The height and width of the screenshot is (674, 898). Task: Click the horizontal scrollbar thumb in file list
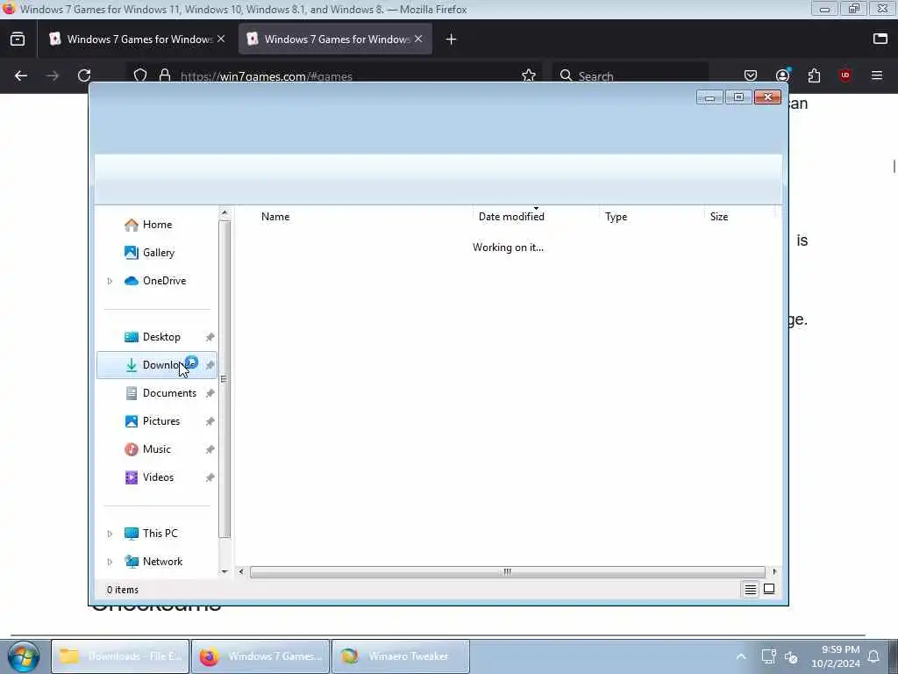point(508,572)
